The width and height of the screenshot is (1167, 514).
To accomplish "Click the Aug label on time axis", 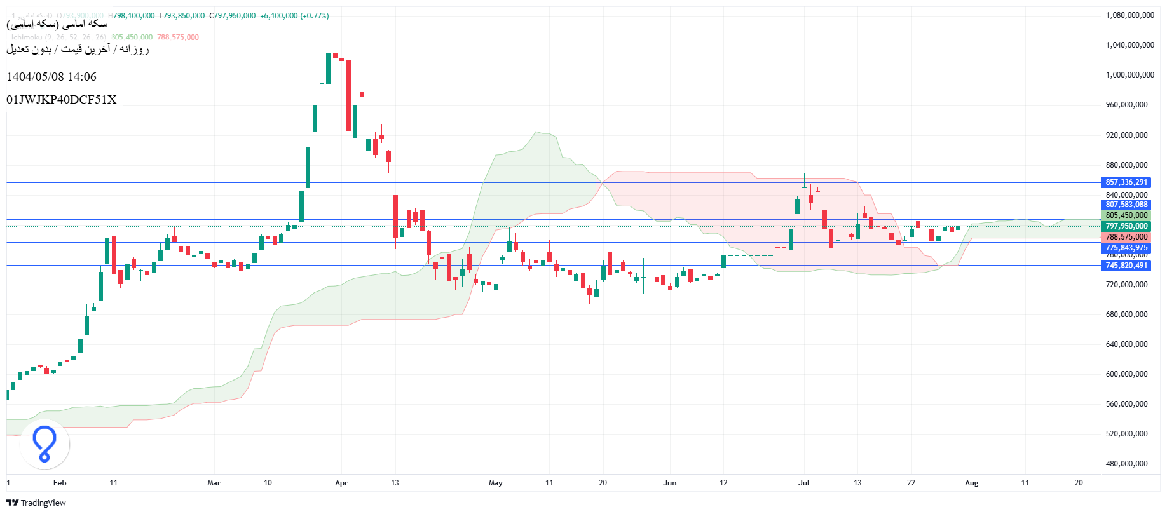I will (x=972, y=483).
